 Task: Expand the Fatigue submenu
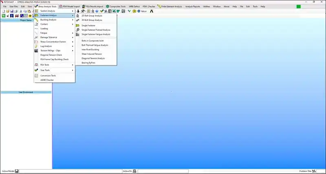pyautogui.click(x=55, y=33)
